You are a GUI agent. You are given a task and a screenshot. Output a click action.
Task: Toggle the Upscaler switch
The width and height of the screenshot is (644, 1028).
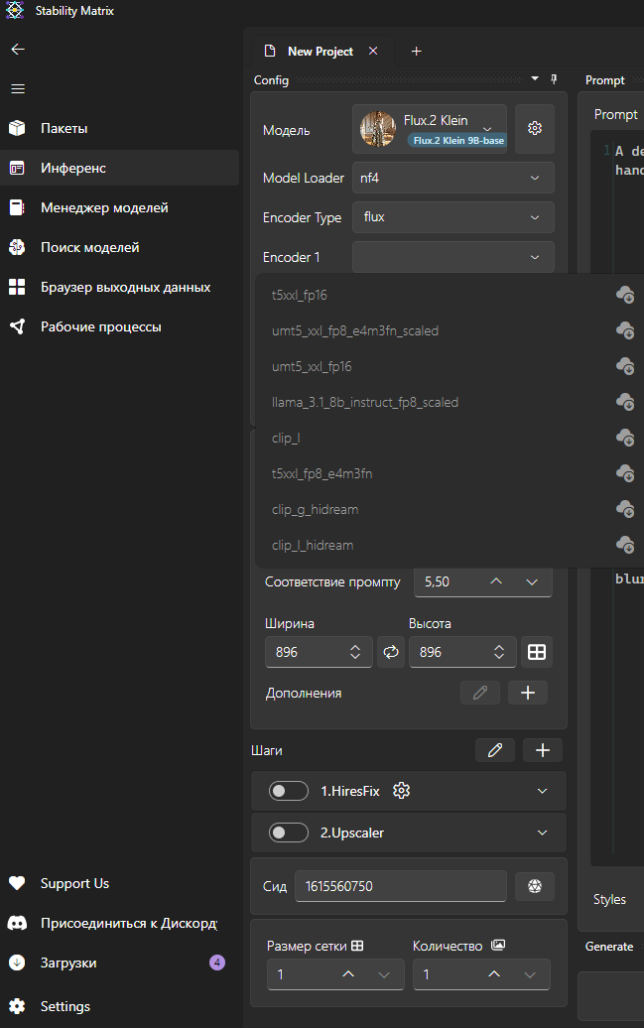289,833
